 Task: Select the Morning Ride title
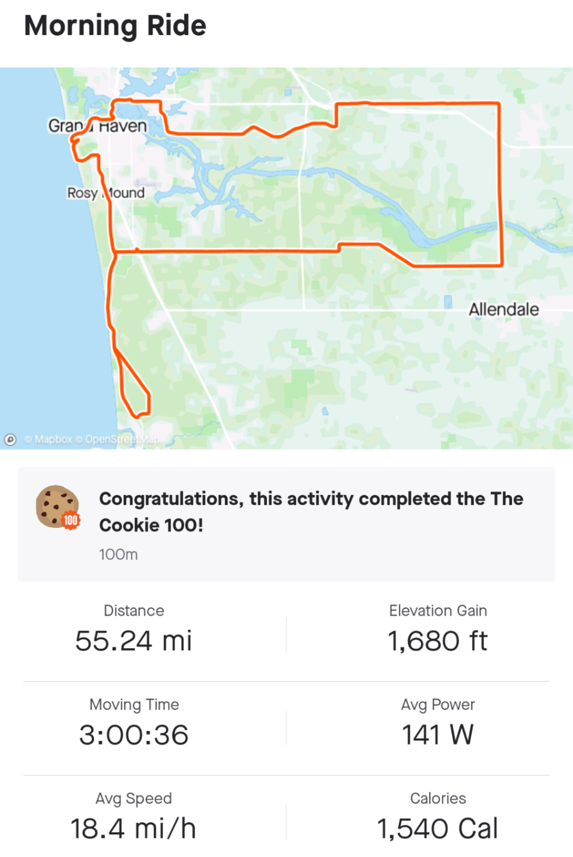115,26
